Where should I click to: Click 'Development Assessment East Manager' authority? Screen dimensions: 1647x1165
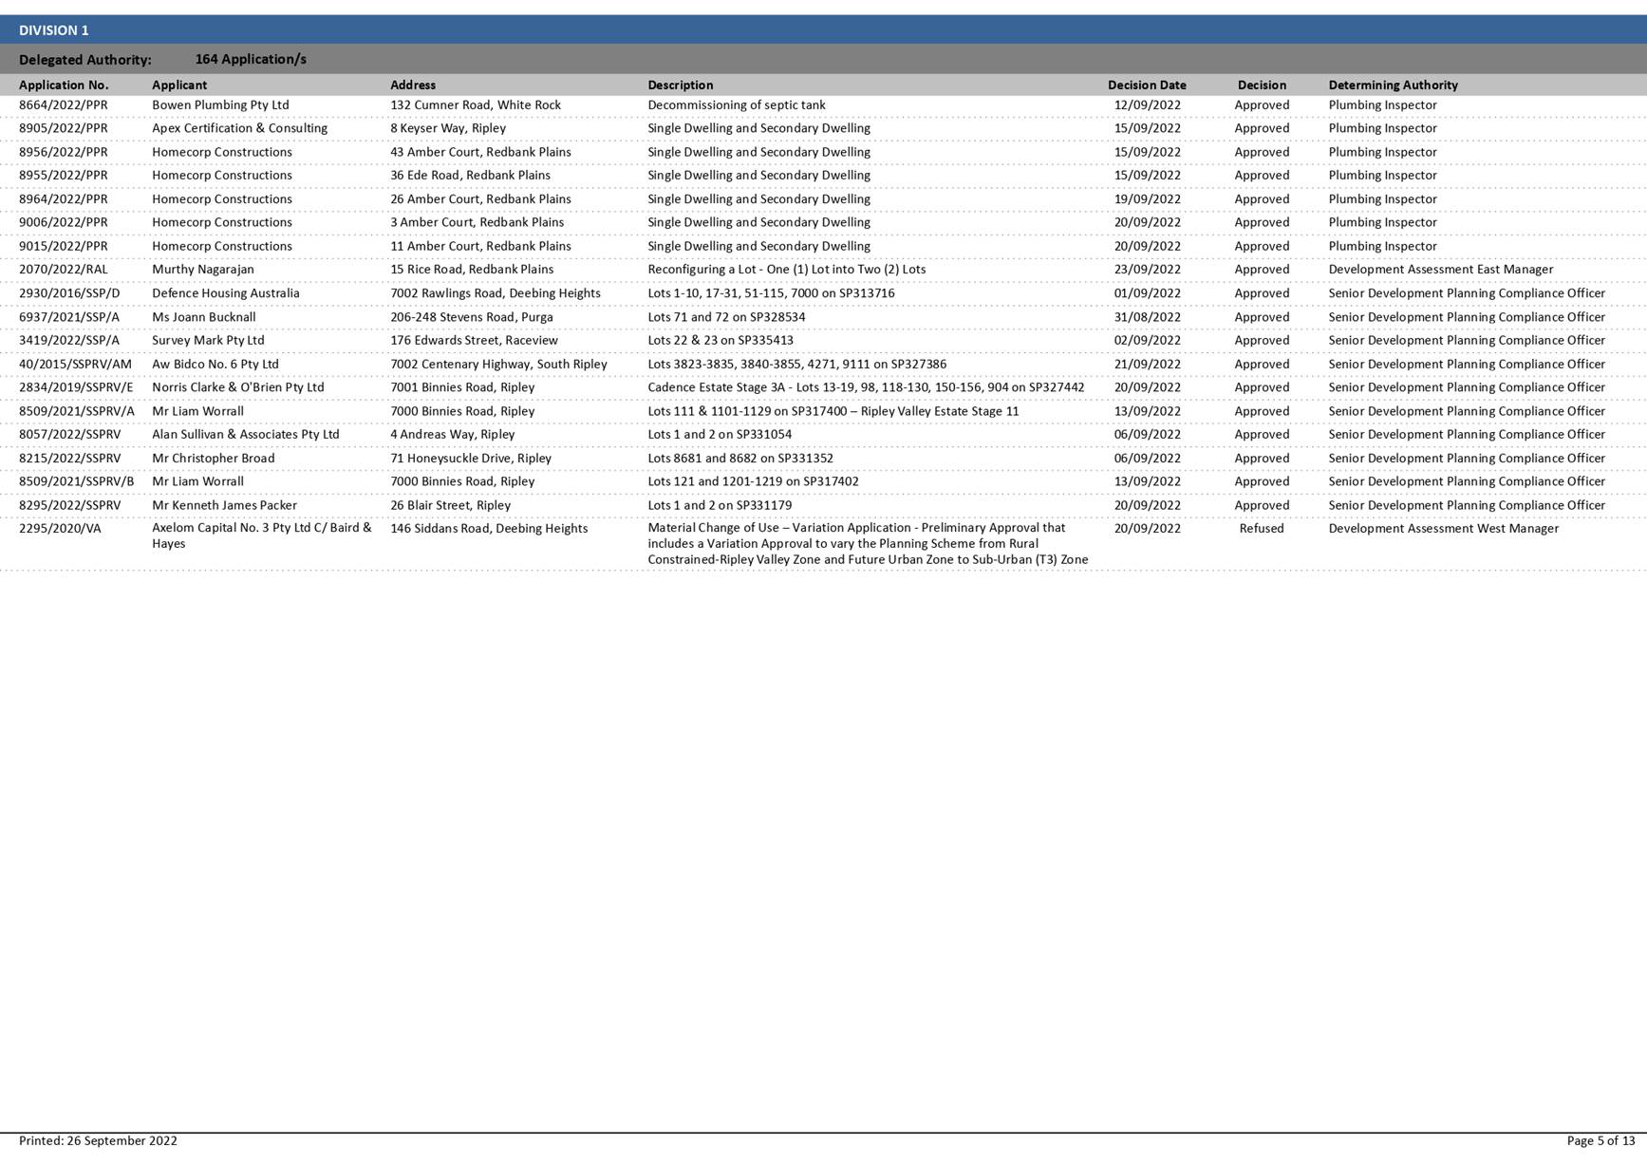(1441, 269)
